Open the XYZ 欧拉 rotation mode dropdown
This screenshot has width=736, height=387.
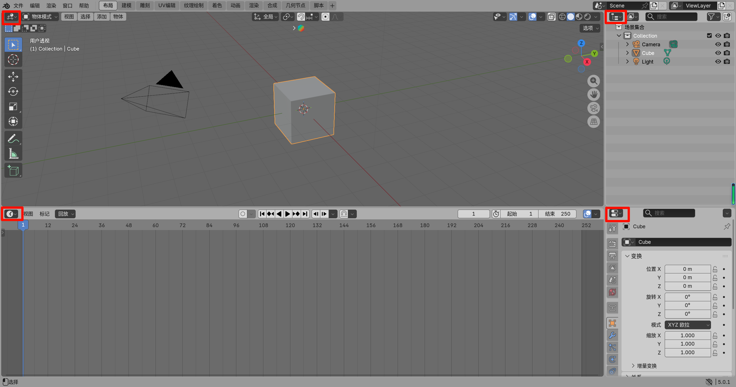point(687,325)
